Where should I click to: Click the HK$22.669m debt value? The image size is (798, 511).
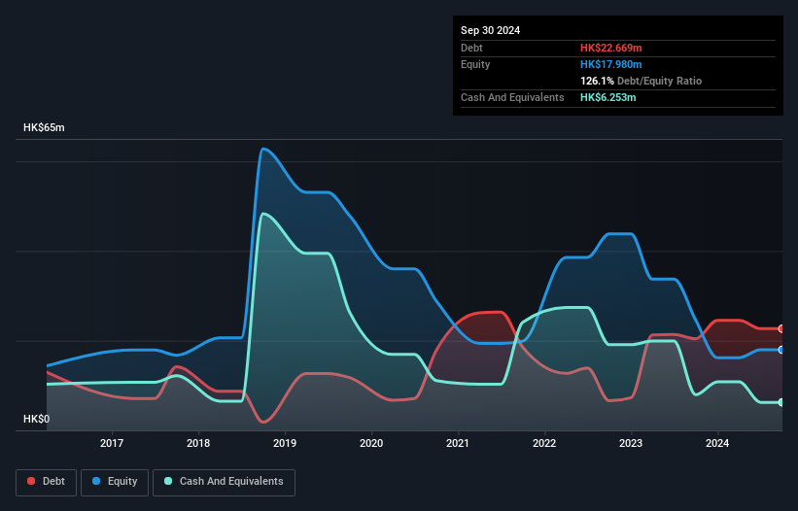point(611,48)
